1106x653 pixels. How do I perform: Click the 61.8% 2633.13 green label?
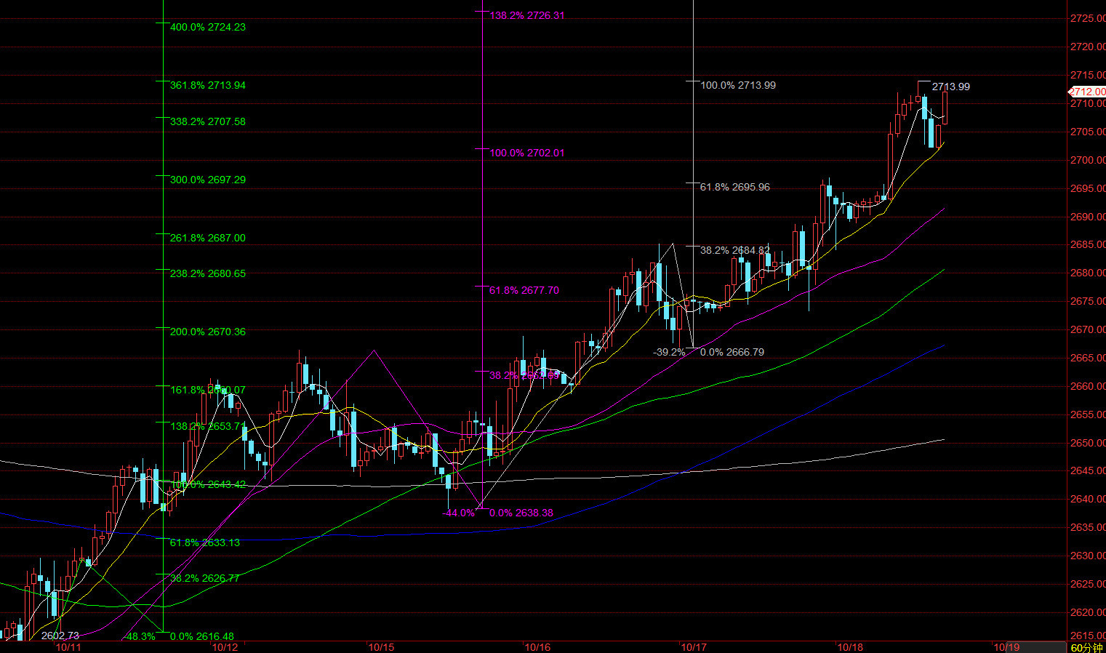205,542
